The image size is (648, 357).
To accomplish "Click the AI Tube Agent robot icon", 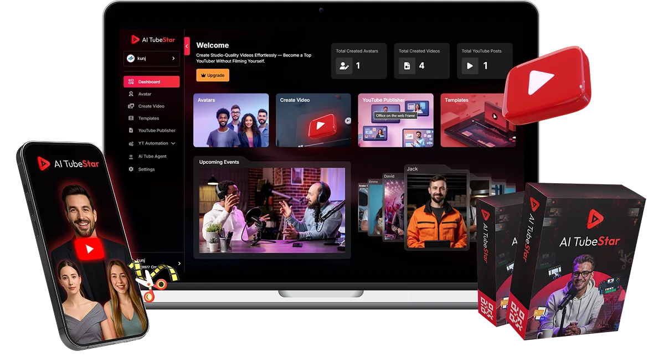I will pyautogui.click(x=131, y=157).
